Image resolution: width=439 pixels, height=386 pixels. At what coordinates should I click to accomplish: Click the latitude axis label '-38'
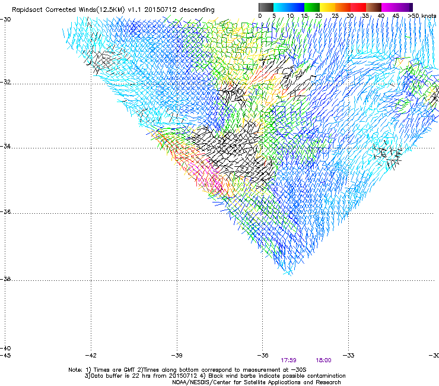click(x=5, y=279)
